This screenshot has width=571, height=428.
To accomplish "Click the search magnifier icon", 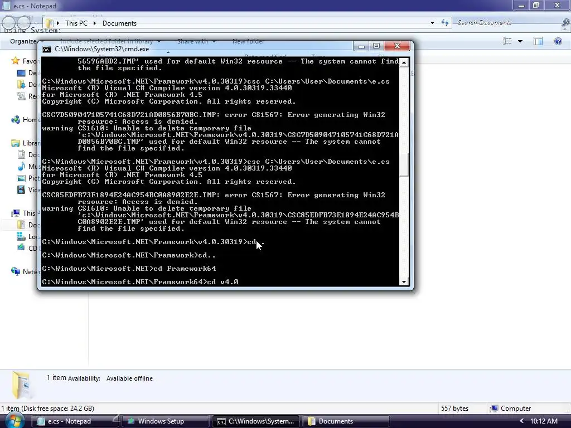I will 565,23.
